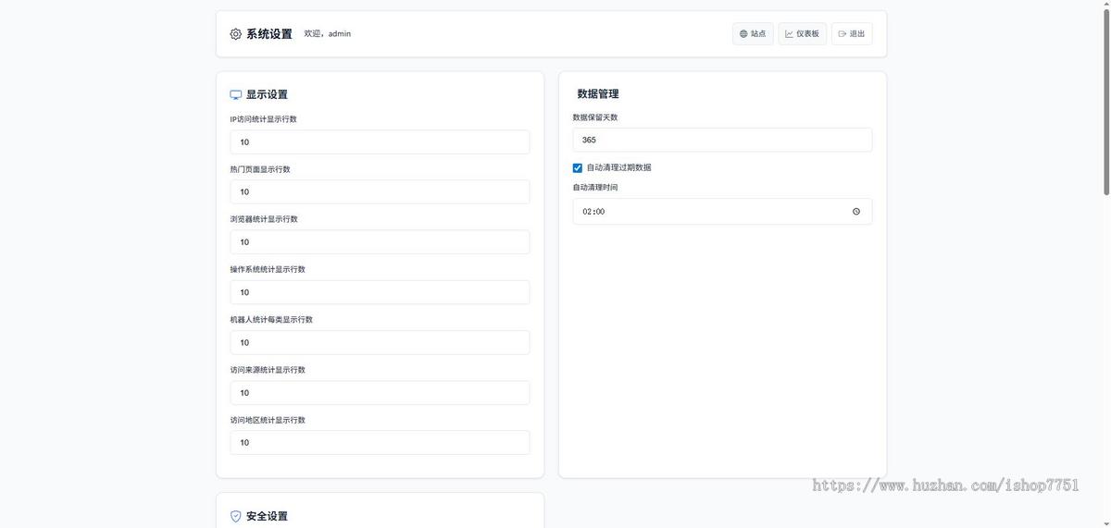Focus the 访问来源统计显示行数 input
This screenshot has height=528, width=1111.
pos(380,393)
